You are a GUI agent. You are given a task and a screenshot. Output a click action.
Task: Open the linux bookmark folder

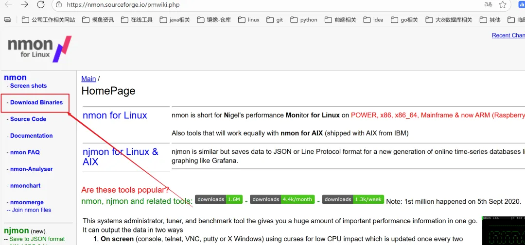[249, 20]
